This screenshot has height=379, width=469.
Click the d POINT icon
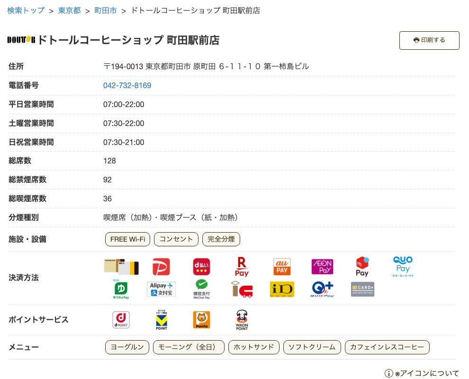pyautogui.click(x=121, y=320)
